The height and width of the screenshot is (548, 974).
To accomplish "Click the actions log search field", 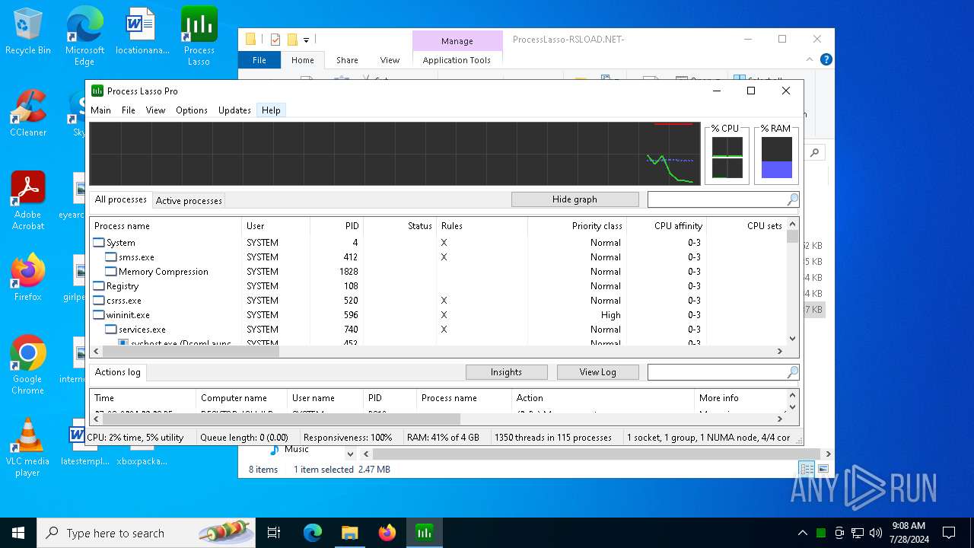I will coord(716,372).
